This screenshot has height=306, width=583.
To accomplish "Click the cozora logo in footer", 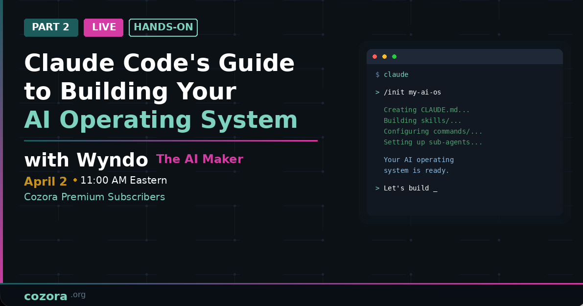I will pyautogui.click(x=46, y=296).
